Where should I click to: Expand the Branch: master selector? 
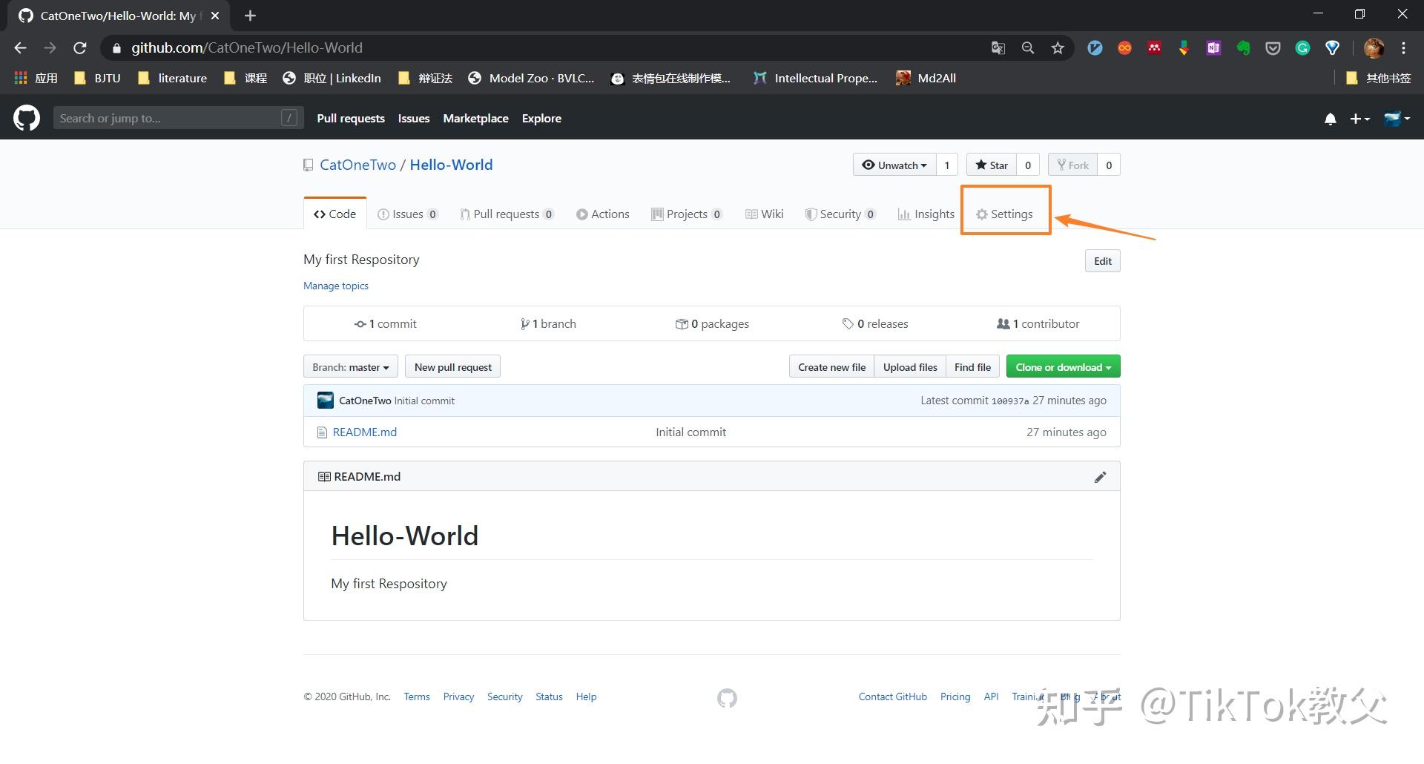click(x=350, y=367)
